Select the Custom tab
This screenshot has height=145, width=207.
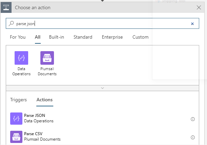pos(140,37)
